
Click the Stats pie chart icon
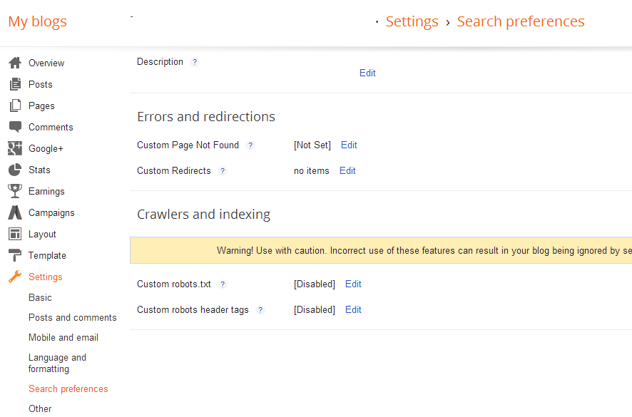click(x=15, y=170)
